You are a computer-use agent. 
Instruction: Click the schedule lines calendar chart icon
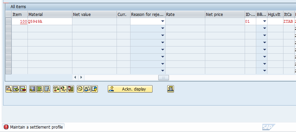71,89
